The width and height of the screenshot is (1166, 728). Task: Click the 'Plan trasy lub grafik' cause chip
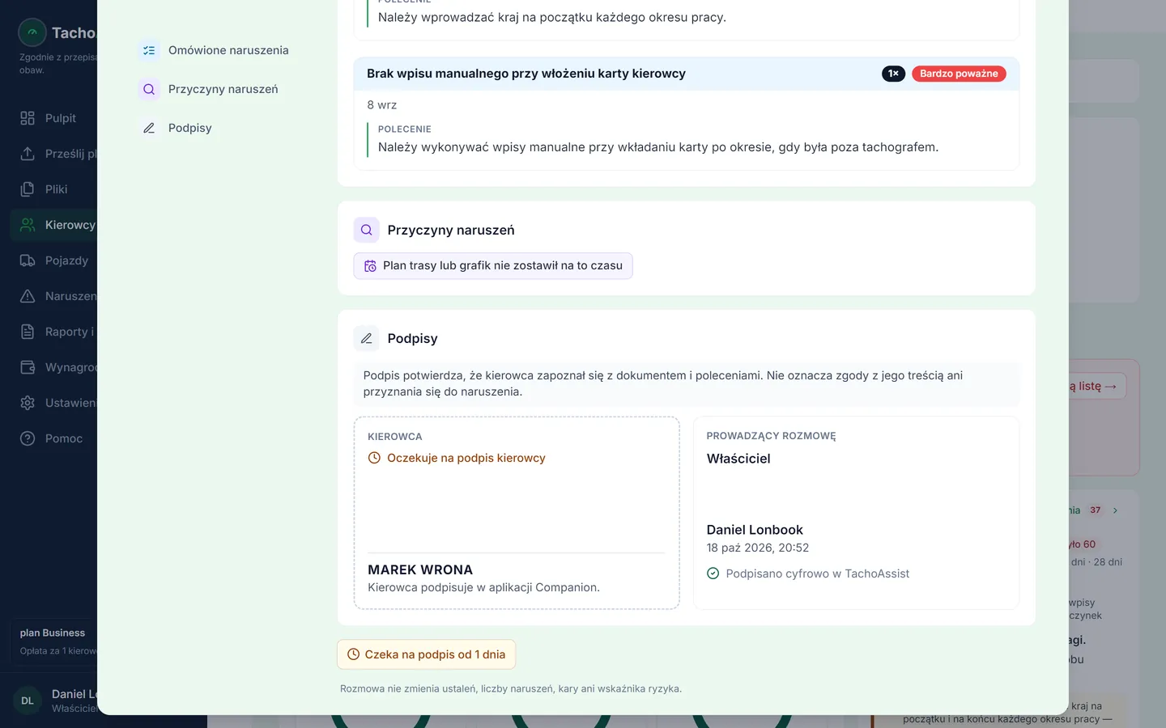pyautogui.click(x=493, y=266)
